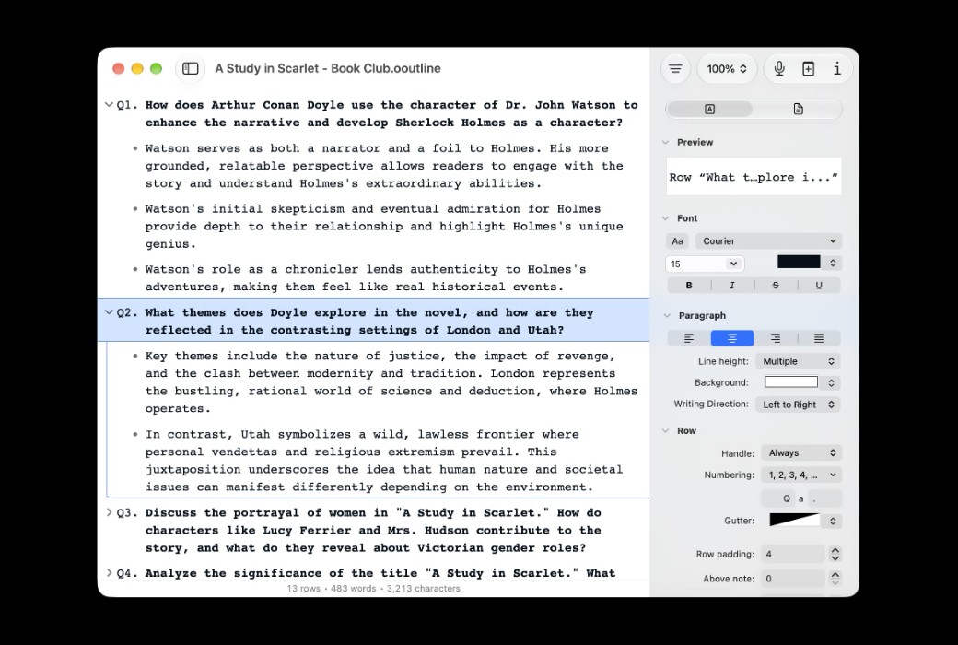This screenshot has width=958, height=645.
Task: Align text right
Action: click(x=776, y=339)
